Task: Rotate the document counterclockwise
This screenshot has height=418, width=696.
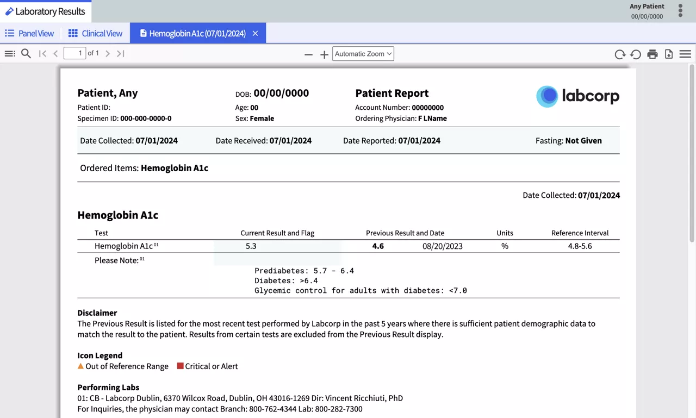Action: coord(636,54)
